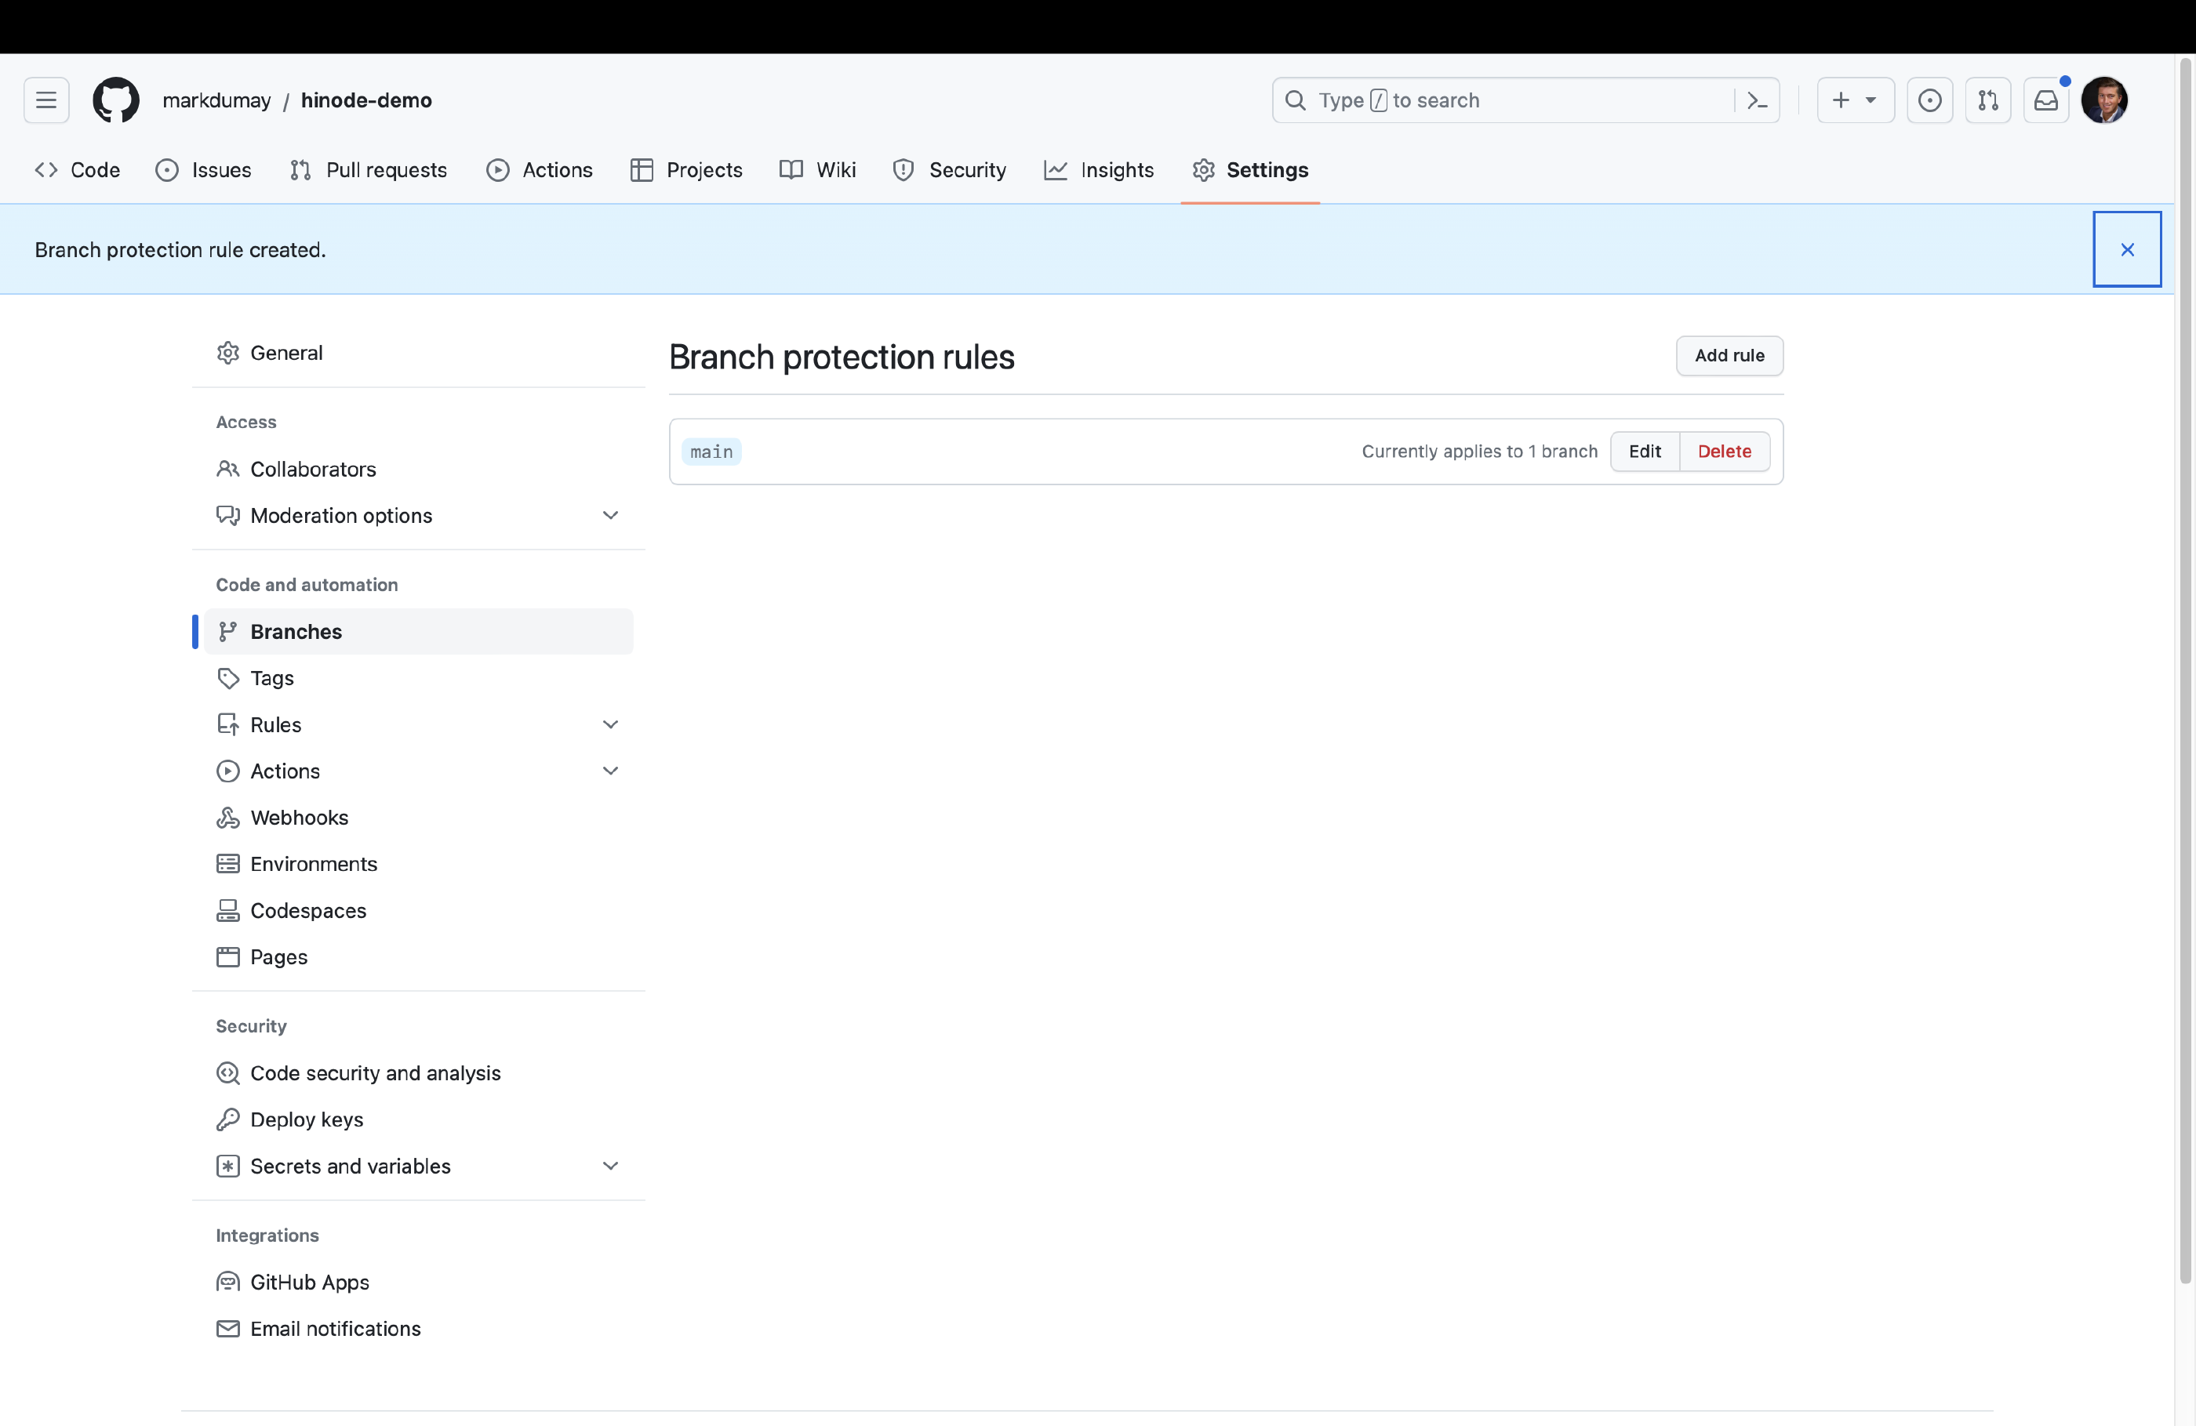This screenshot has height=1426, width=2196.
Task: Click the Pages sidebar item
Action: coord(278,956)
